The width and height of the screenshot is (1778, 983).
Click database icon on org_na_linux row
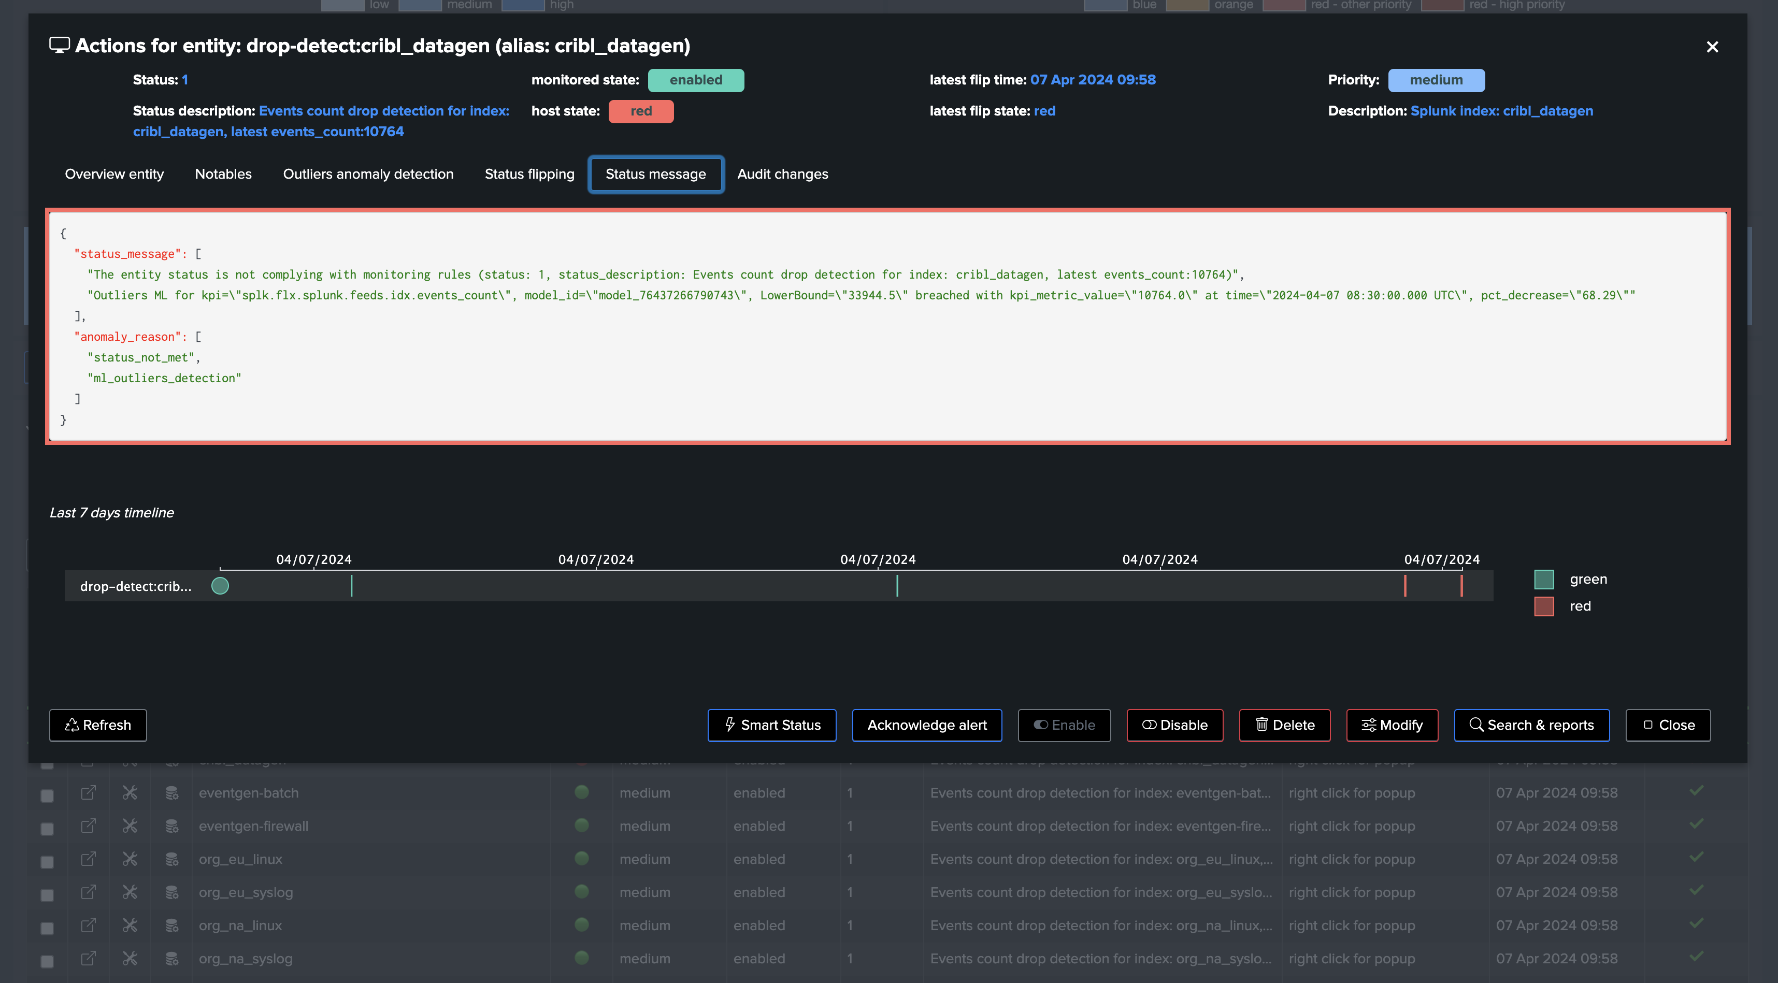(172, 925)
